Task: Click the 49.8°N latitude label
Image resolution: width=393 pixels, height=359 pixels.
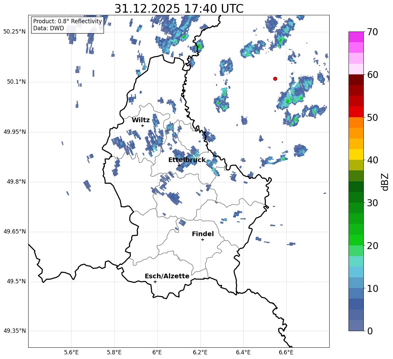Action: [16, 182]
